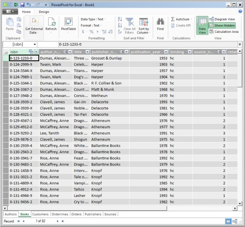The height and width of the screenshot is (227, 245).
Task: Open title column filter dropdown
Action: coord(87,52)
